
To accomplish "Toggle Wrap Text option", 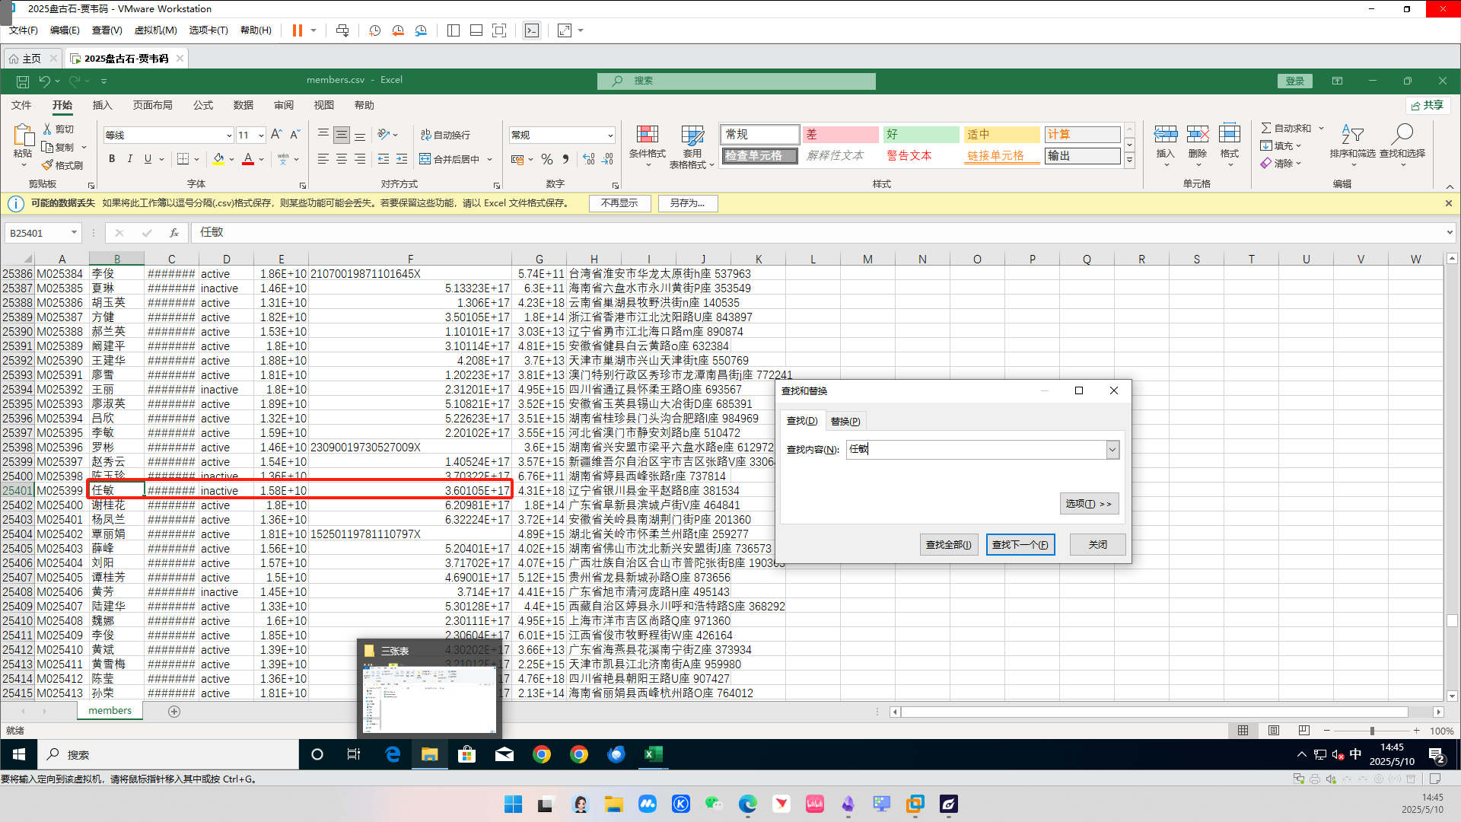I will [x=445, y=135].
